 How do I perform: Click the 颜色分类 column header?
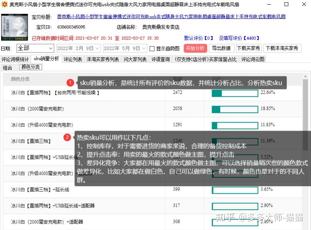(20, 79)
